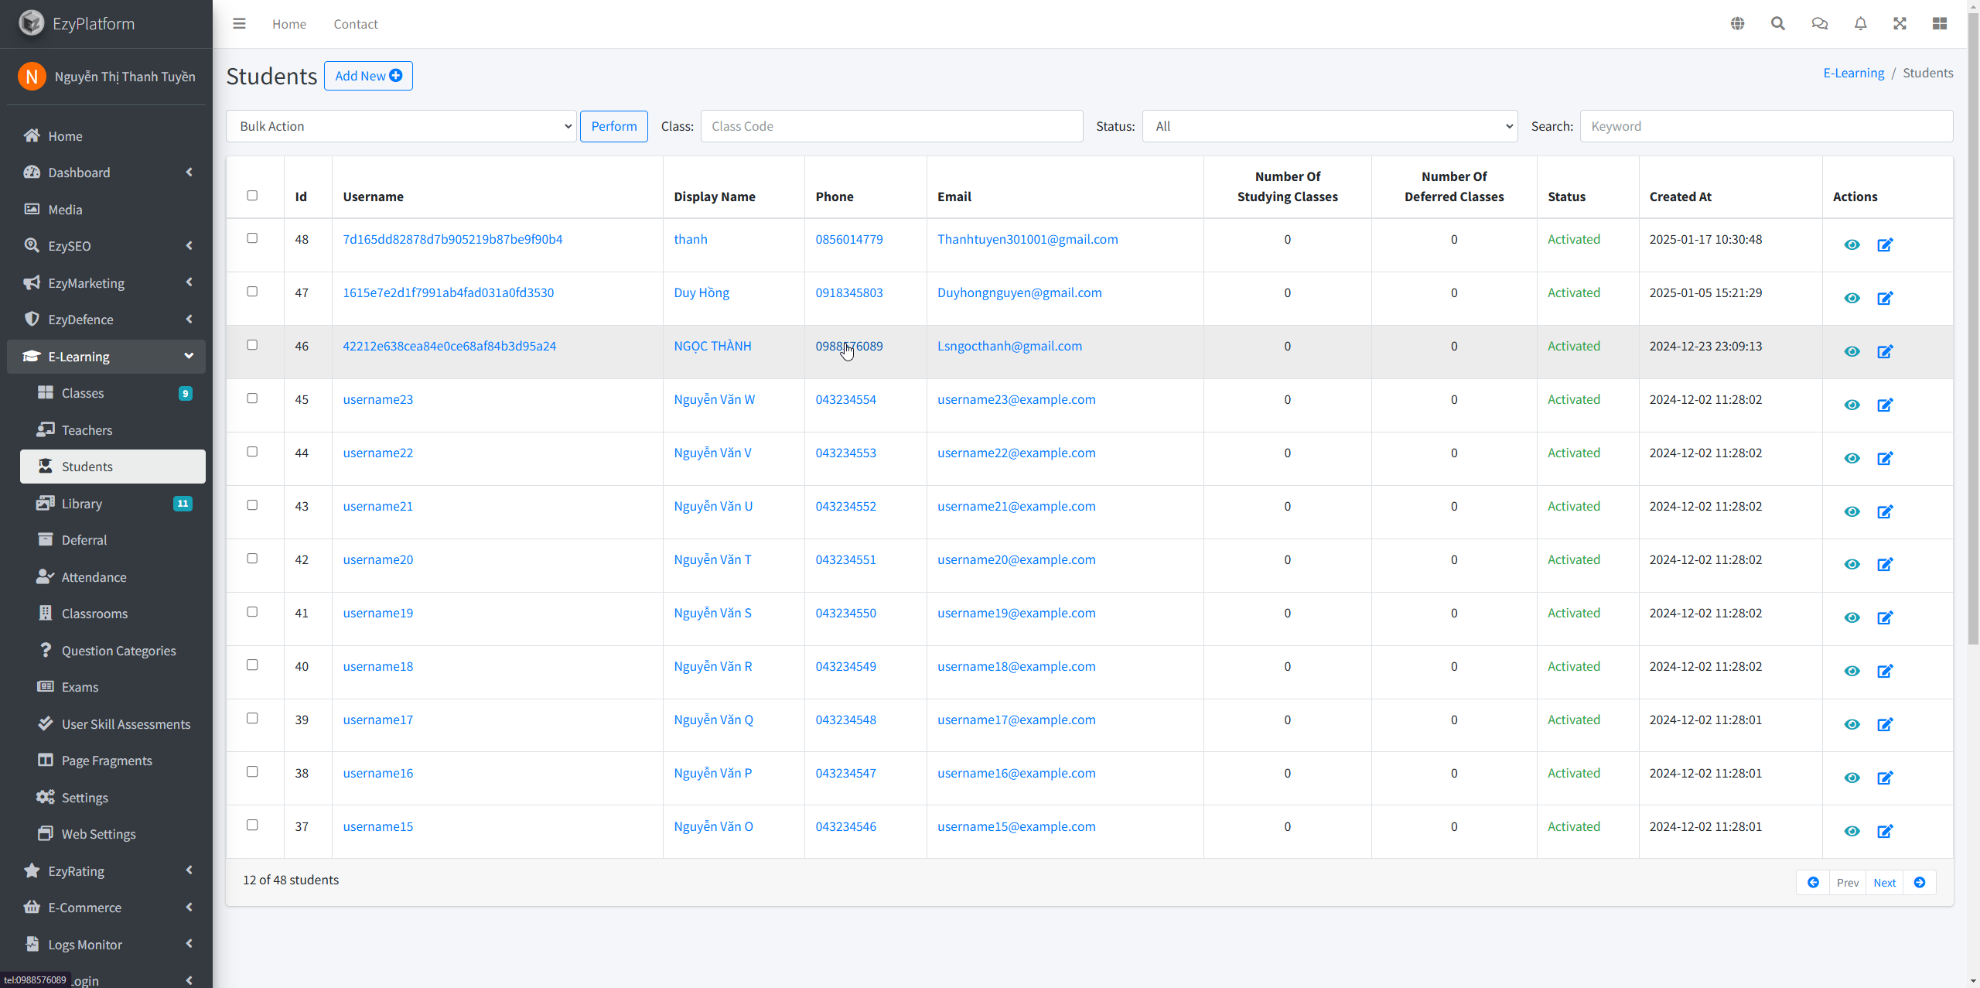Screen dimensions: 1980x988
Task: Click the search magnifier icon in header
Action: click(1778, 24)
